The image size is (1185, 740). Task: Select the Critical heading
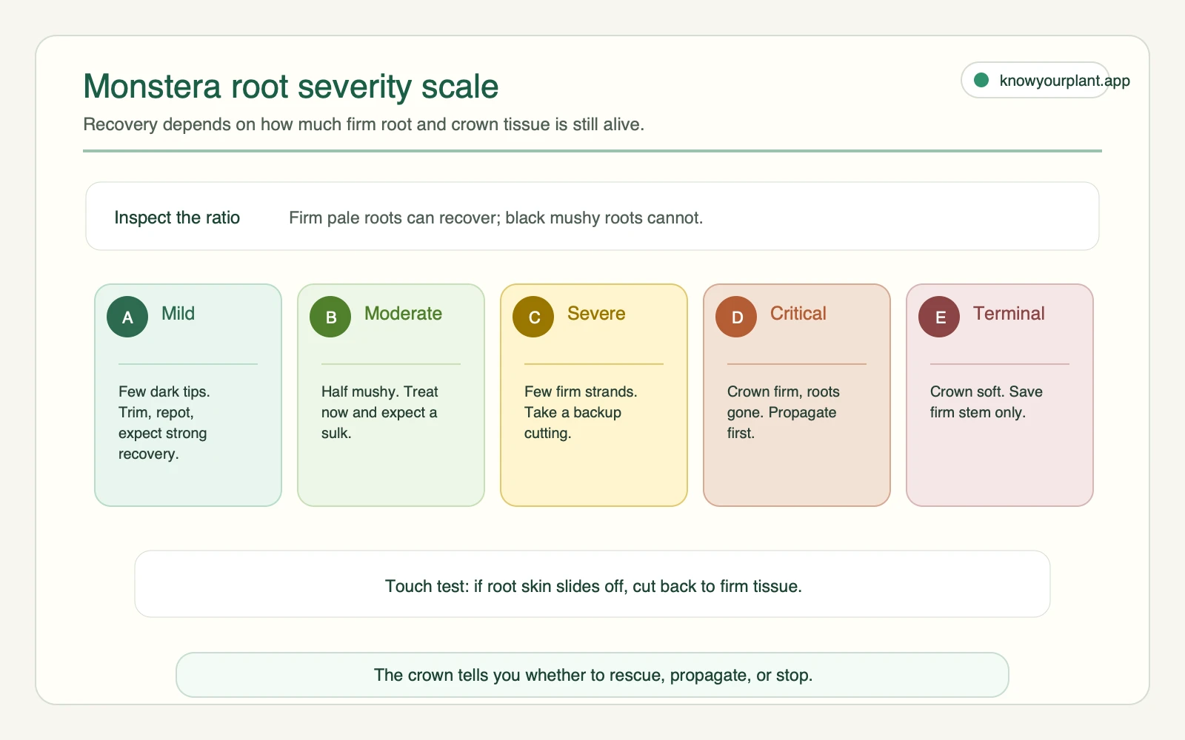798,313
